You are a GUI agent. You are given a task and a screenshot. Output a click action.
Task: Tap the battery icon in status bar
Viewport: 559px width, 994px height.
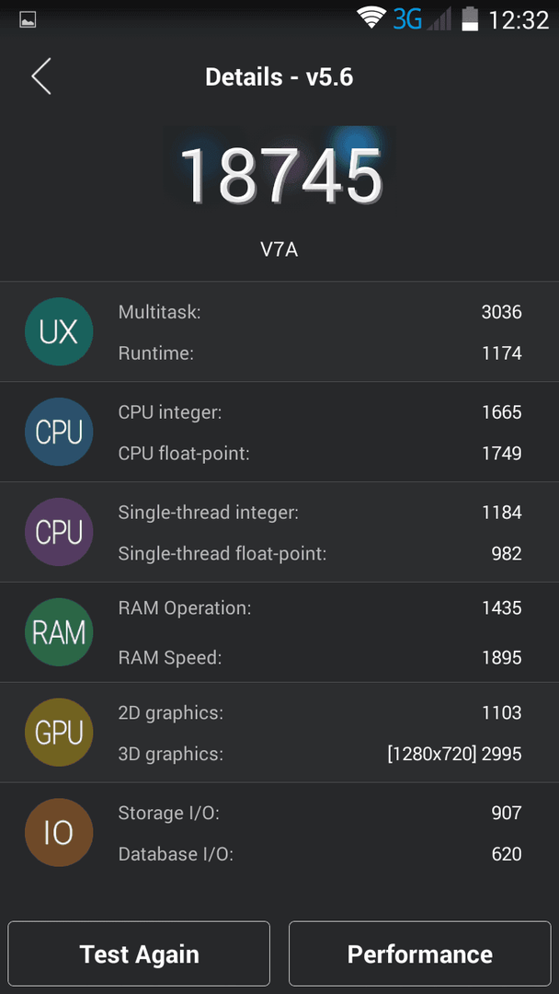pyautogui.click(x=470, y=18)
